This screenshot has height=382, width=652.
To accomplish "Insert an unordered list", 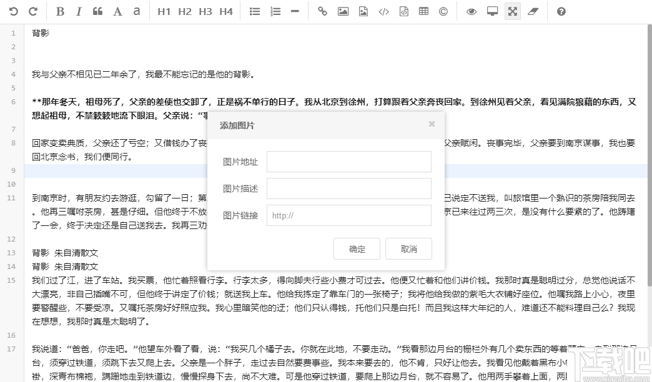I will point(254,11).
